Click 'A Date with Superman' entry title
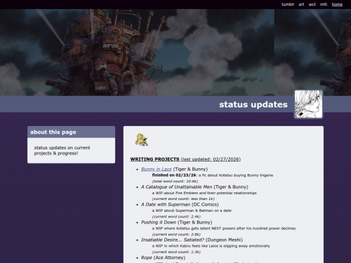 166,205
